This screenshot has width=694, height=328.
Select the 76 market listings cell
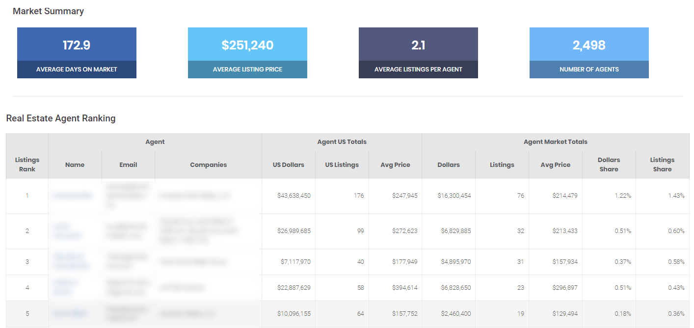502,196
